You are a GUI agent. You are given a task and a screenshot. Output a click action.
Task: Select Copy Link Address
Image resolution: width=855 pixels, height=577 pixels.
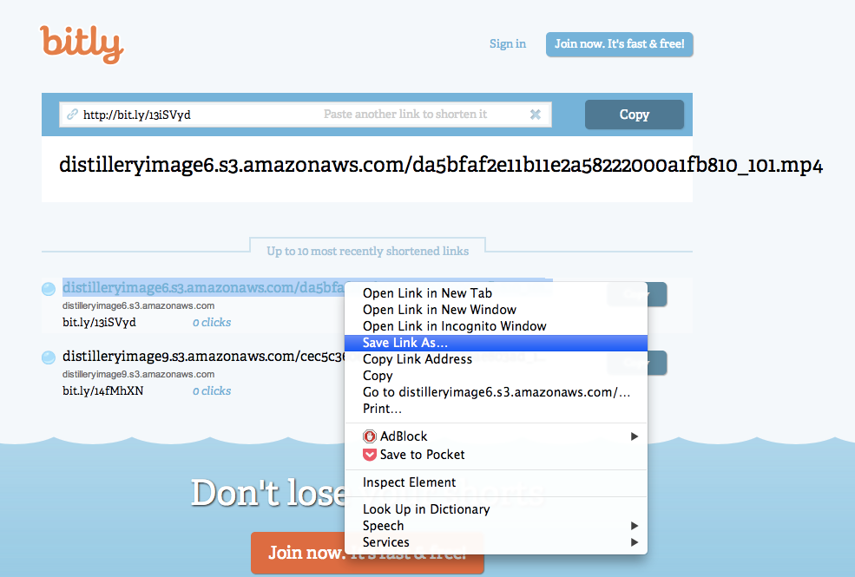click(497, 359)
